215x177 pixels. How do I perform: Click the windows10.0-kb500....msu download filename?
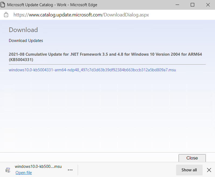(38, 167)
